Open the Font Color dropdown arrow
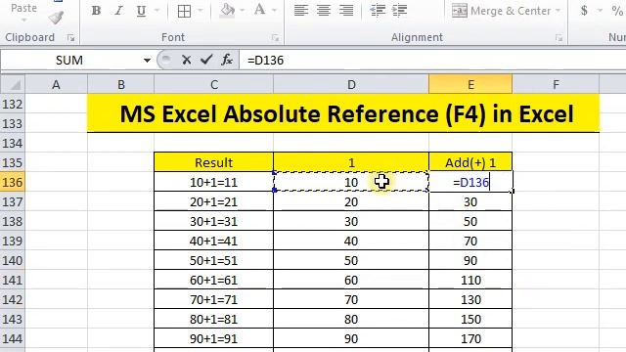This screenshot has height=352, width=626. click(x=274, y=11)
